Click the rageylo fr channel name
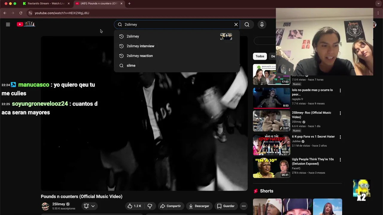The width and height of the screenshot is (383, 215). click(x=297, y=99)
